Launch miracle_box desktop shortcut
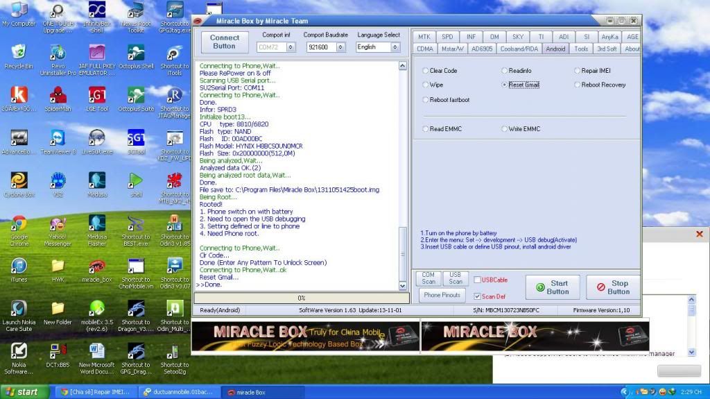Screen dimensions: 710x399 pos(97,270)
